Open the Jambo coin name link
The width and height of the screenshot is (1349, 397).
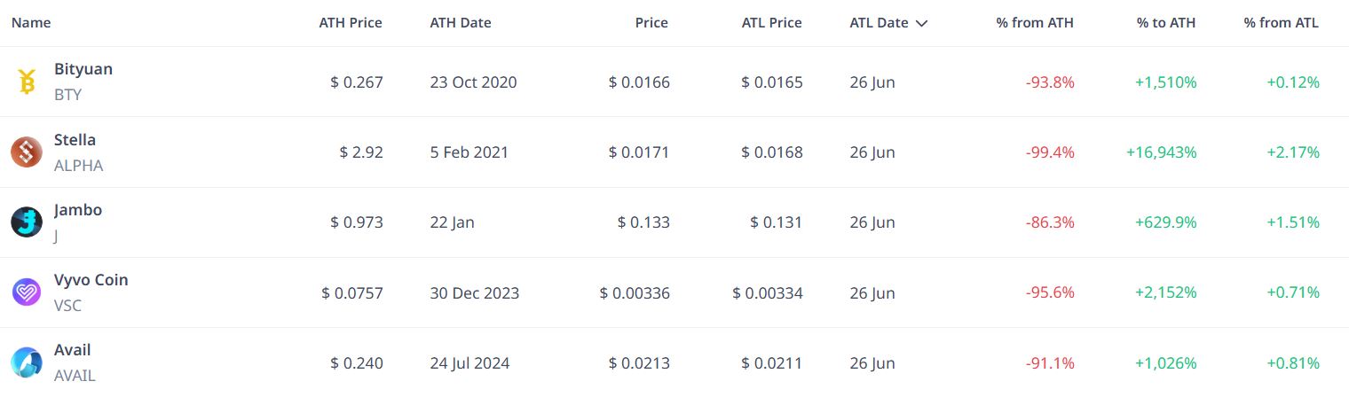point(78,210)
